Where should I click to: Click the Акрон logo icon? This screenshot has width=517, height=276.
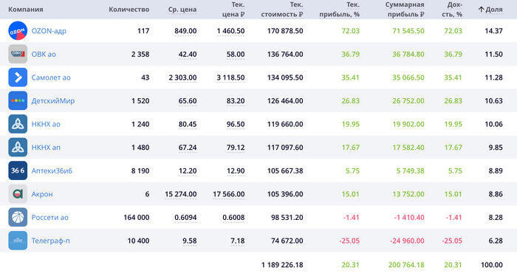18,194
